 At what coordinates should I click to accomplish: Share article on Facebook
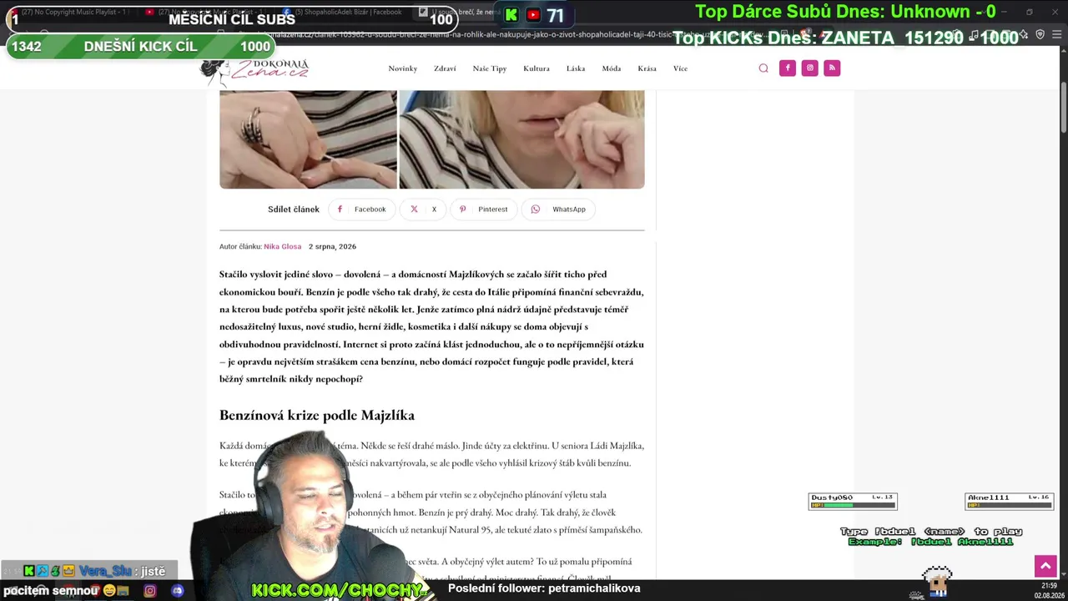point(361,210)
